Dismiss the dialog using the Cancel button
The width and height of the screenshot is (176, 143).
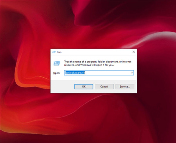104,87
